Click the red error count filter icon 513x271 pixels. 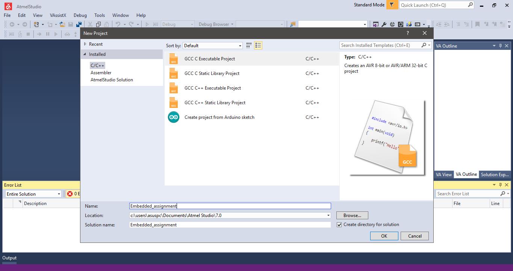click(70, 194)
